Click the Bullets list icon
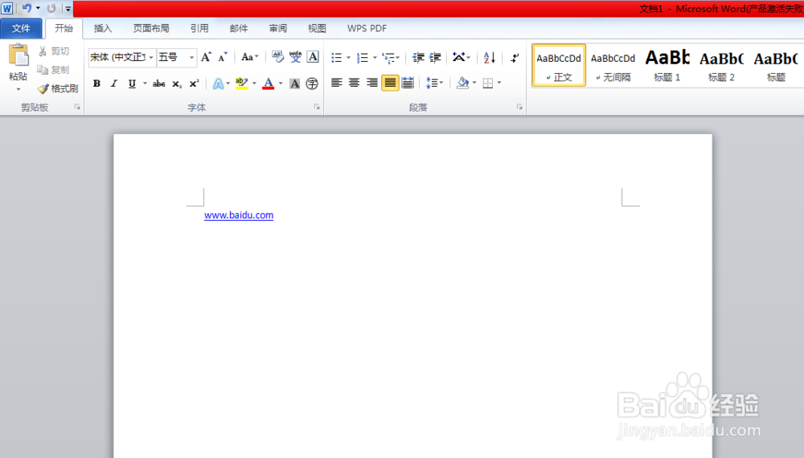 (x=336, y=57)
